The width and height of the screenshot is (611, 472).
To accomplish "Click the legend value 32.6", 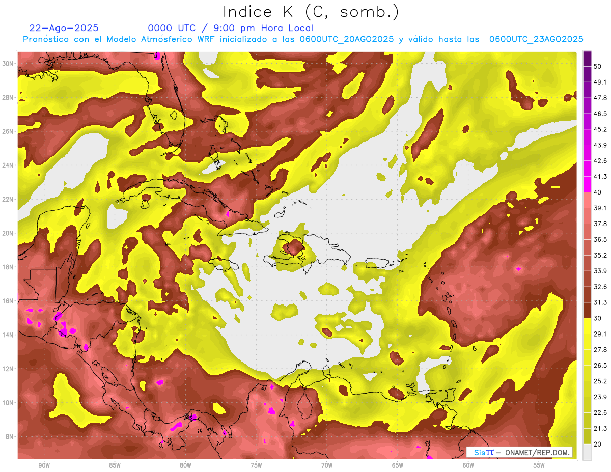I will (x=600, y=287).
